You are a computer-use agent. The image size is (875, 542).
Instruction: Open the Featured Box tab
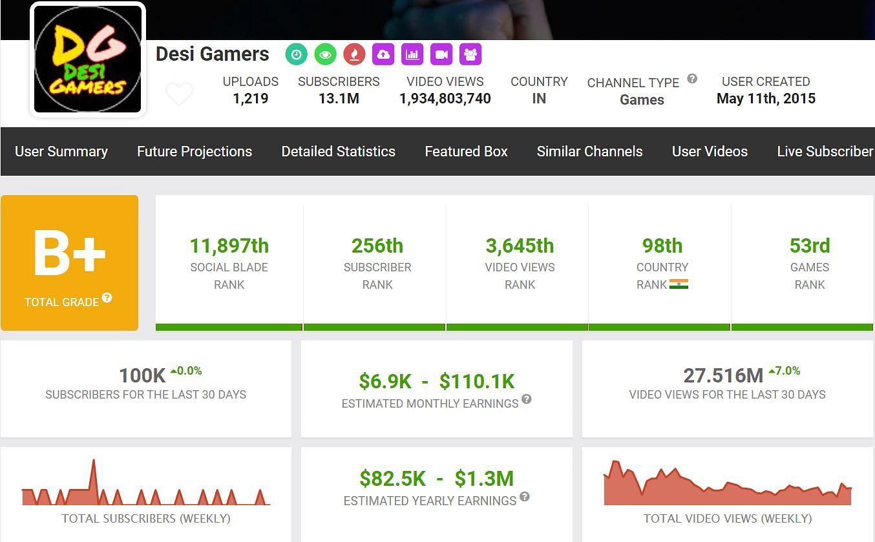[x=466, y=151]
